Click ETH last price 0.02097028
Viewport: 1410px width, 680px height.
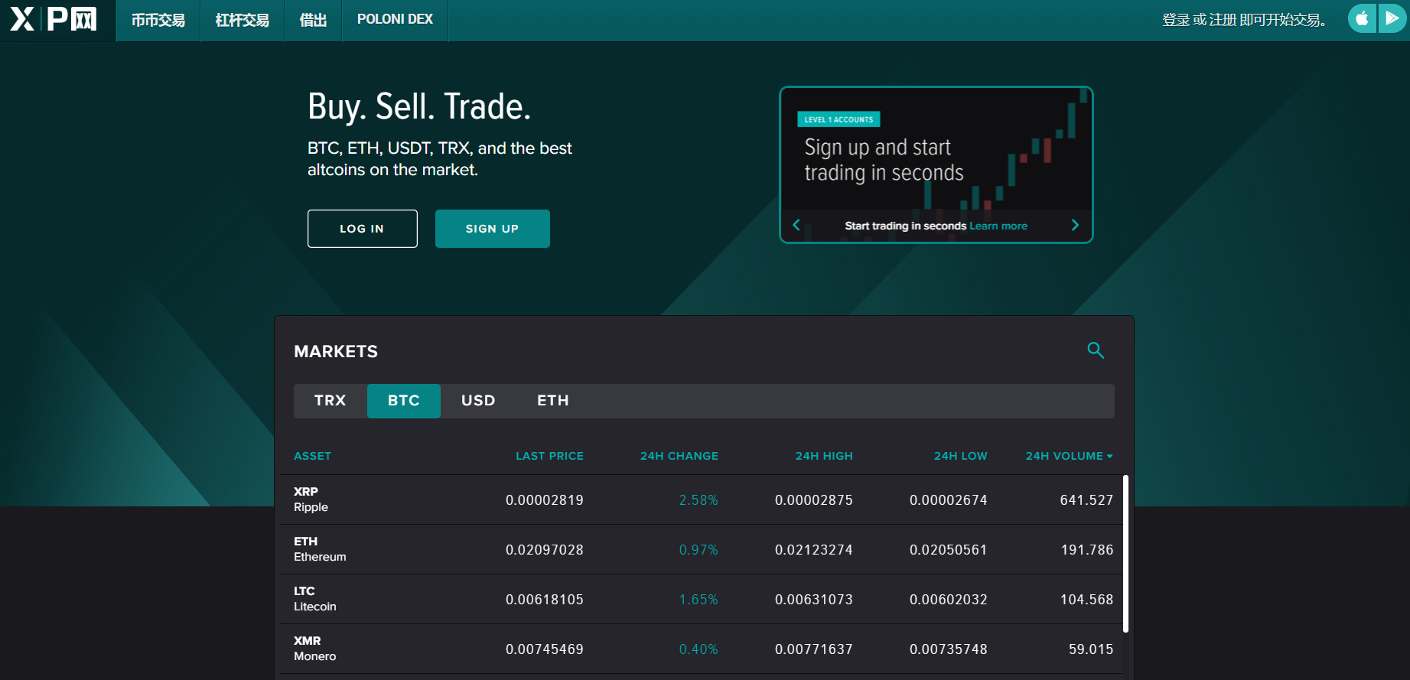(545, 550)
